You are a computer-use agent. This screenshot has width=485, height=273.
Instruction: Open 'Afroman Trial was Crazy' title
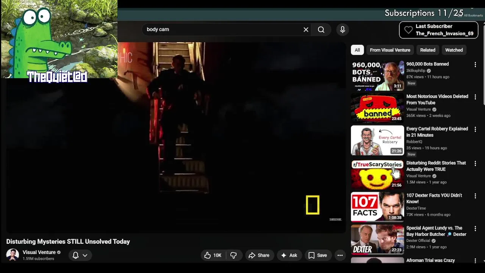pos(430,260)
